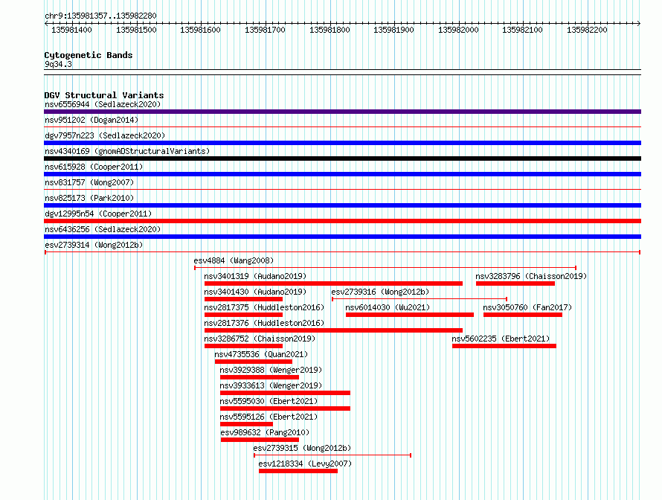Open nsv831757 (Wong2007) variant label
Image resolution: width=662 pixels, height=500 pixels.
89,182
